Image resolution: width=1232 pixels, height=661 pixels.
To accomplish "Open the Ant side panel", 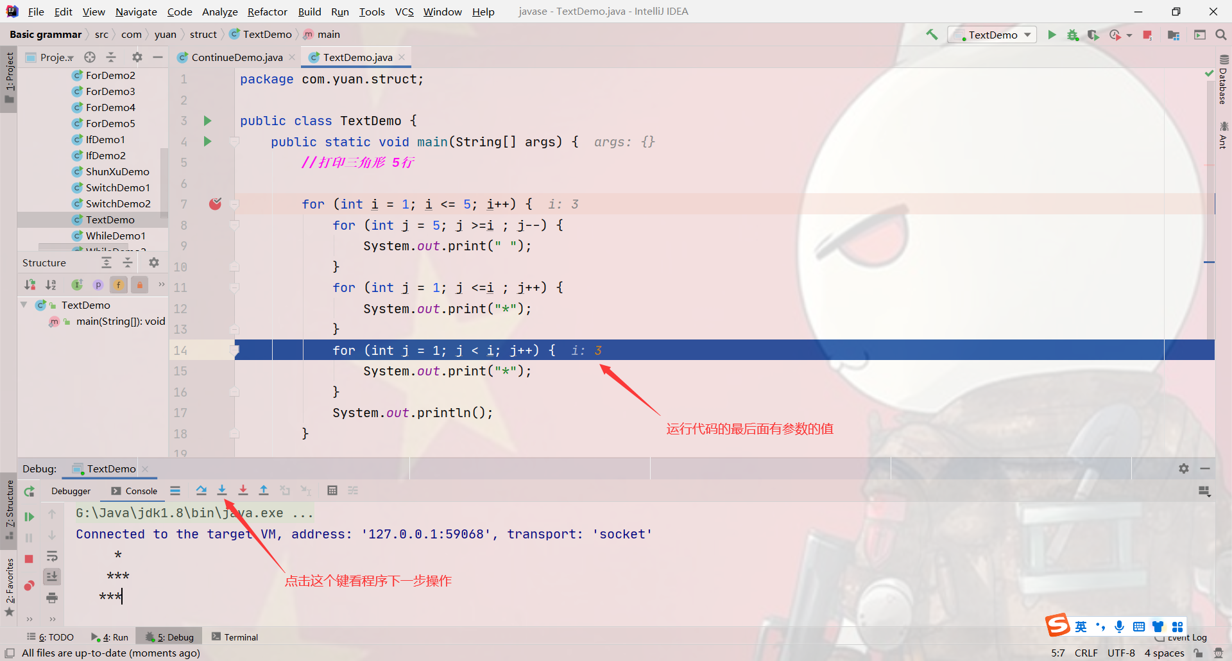I will (1223, 135).
